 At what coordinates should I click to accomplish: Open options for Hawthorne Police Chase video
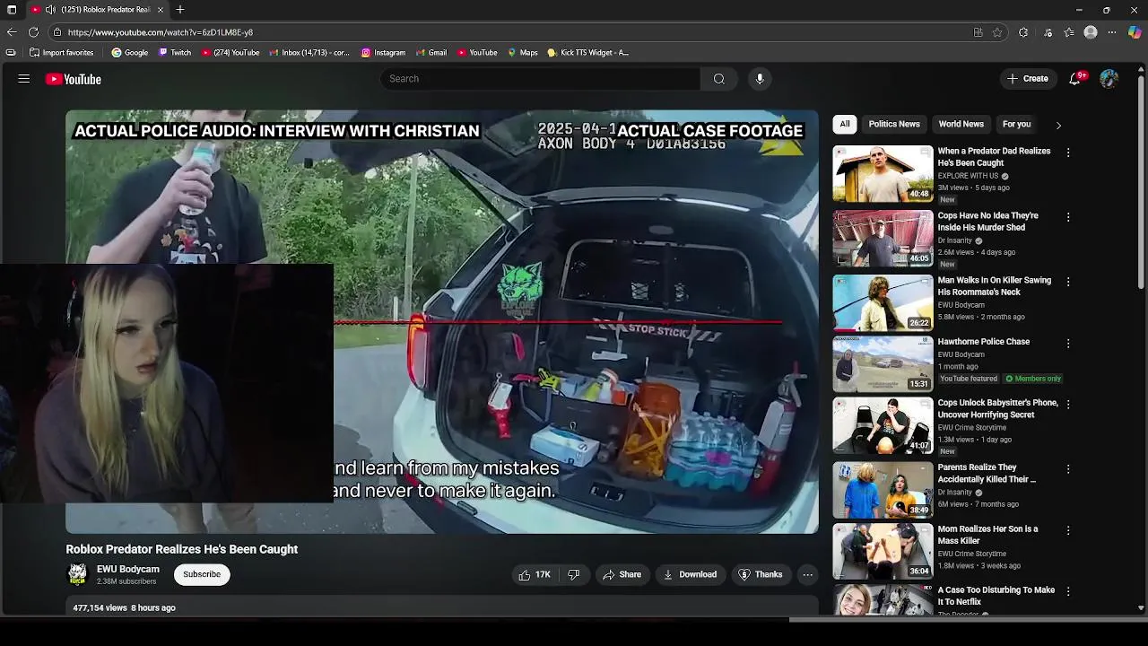point(1068,344)
